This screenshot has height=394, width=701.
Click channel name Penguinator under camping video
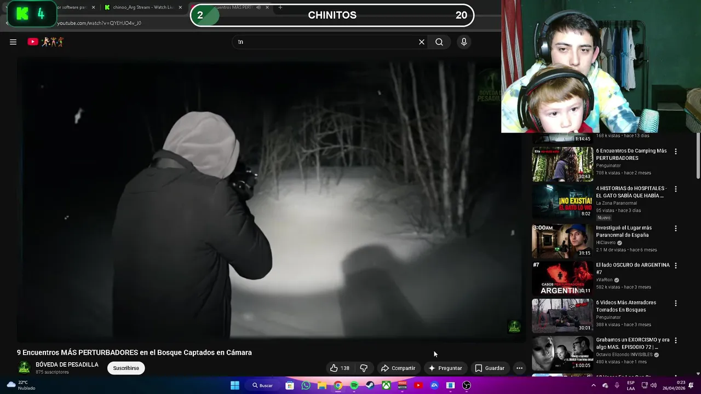click(x=608, y=165)
